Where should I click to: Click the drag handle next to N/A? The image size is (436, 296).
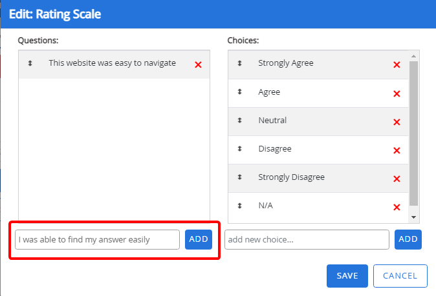(x=239, y=206)
